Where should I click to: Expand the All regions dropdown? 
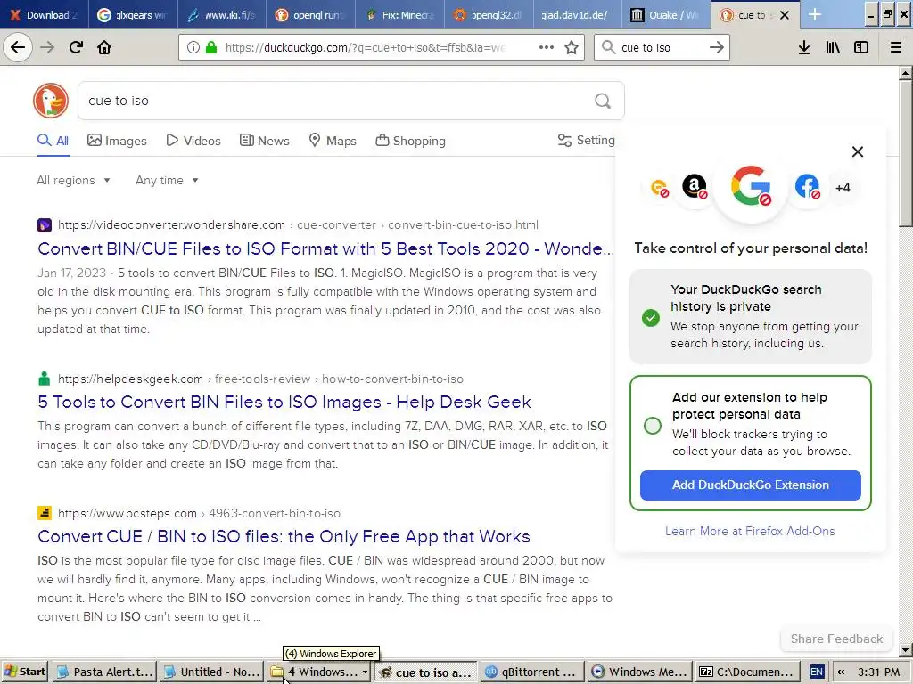coord(73,180)
